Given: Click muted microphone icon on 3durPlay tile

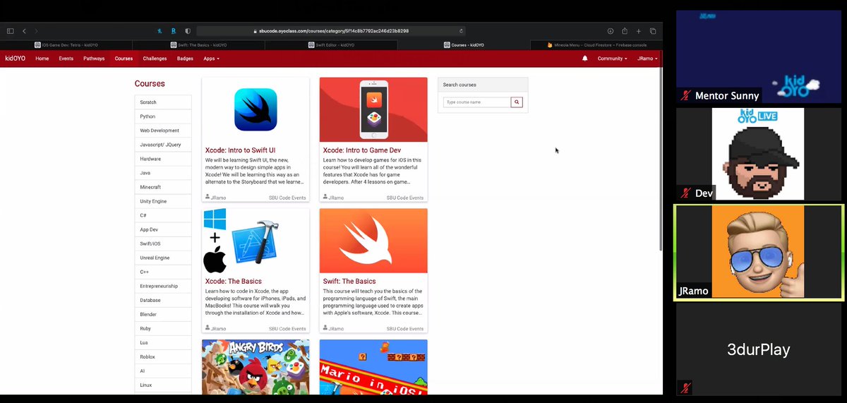Looking at the screenshot, I should (x=685, y=387).
